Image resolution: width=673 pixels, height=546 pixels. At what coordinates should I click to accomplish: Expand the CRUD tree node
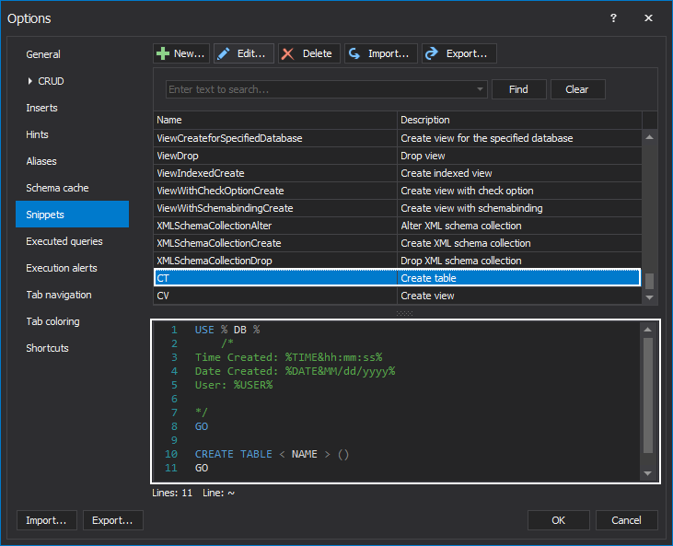(x=30, y=81)
